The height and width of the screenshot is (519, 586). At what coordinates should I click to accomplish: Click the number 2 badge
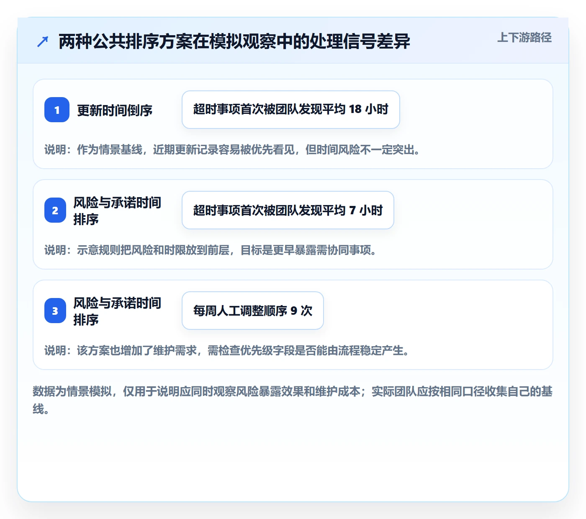[x=55, y=210]
